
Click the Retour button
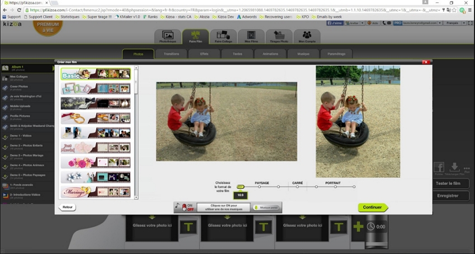pyautogui.click(x=67, y=207)
